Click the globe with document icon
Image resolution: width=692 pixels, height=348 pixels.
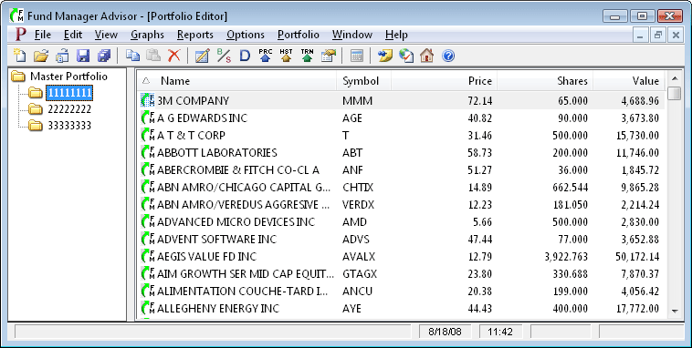[406, 56]
